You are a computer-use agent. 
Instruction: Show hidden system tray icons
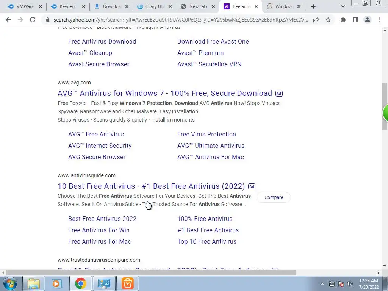coord(322,284)
